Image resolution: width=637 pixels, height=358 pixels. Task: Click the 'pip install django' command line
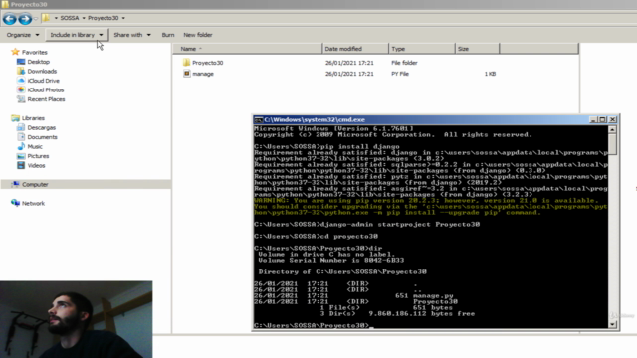(327, 146)
